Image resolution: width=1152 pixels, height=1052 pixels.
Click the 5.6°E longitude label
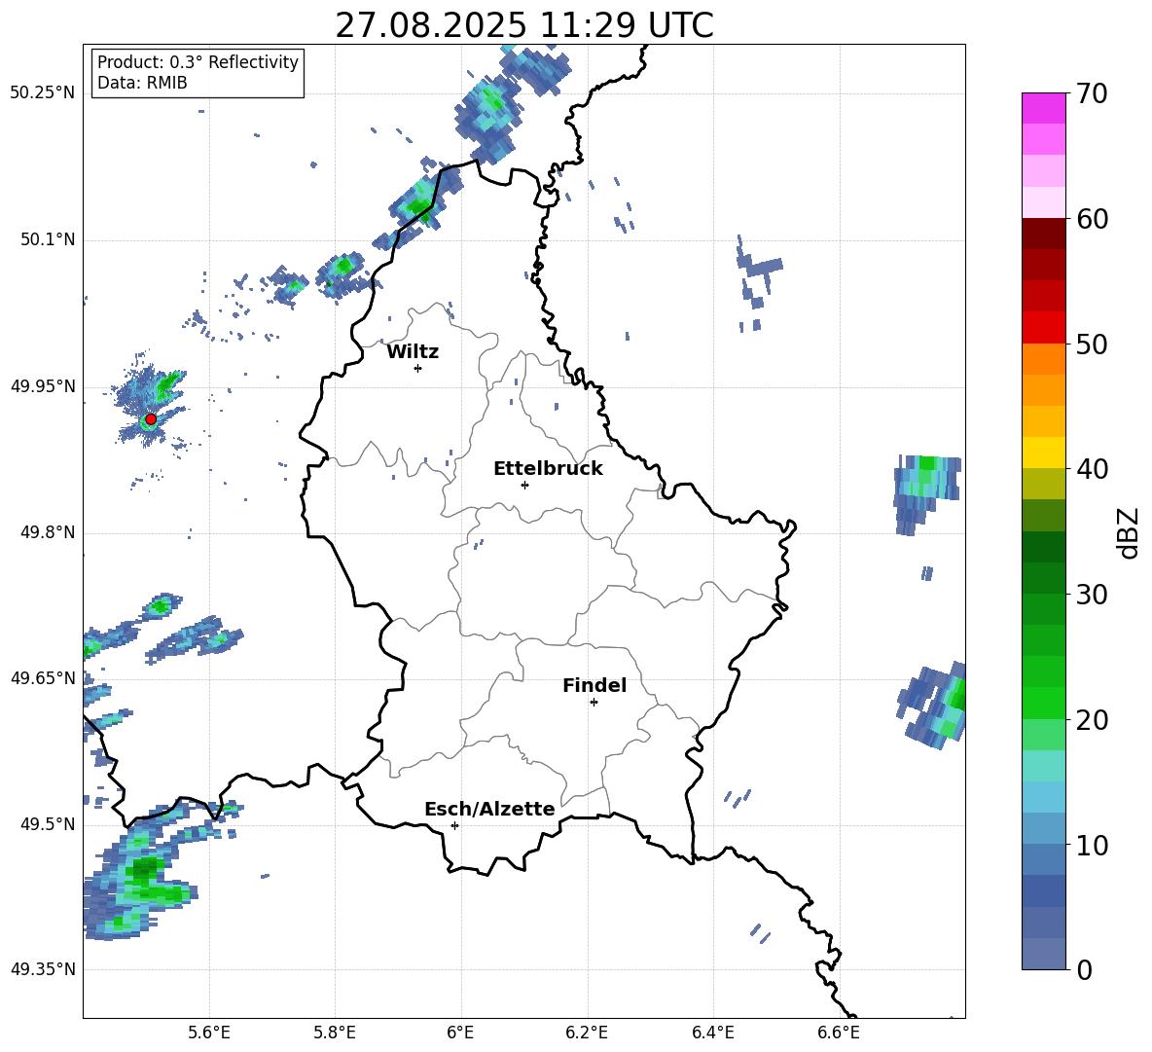[x=209, y=1033]
